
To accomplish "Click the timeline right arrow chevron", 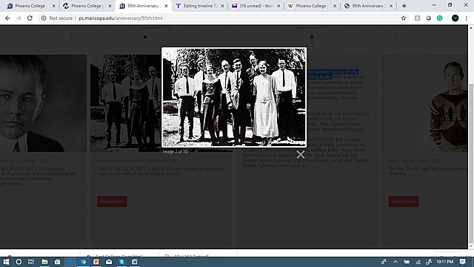I will coord(397,37).
